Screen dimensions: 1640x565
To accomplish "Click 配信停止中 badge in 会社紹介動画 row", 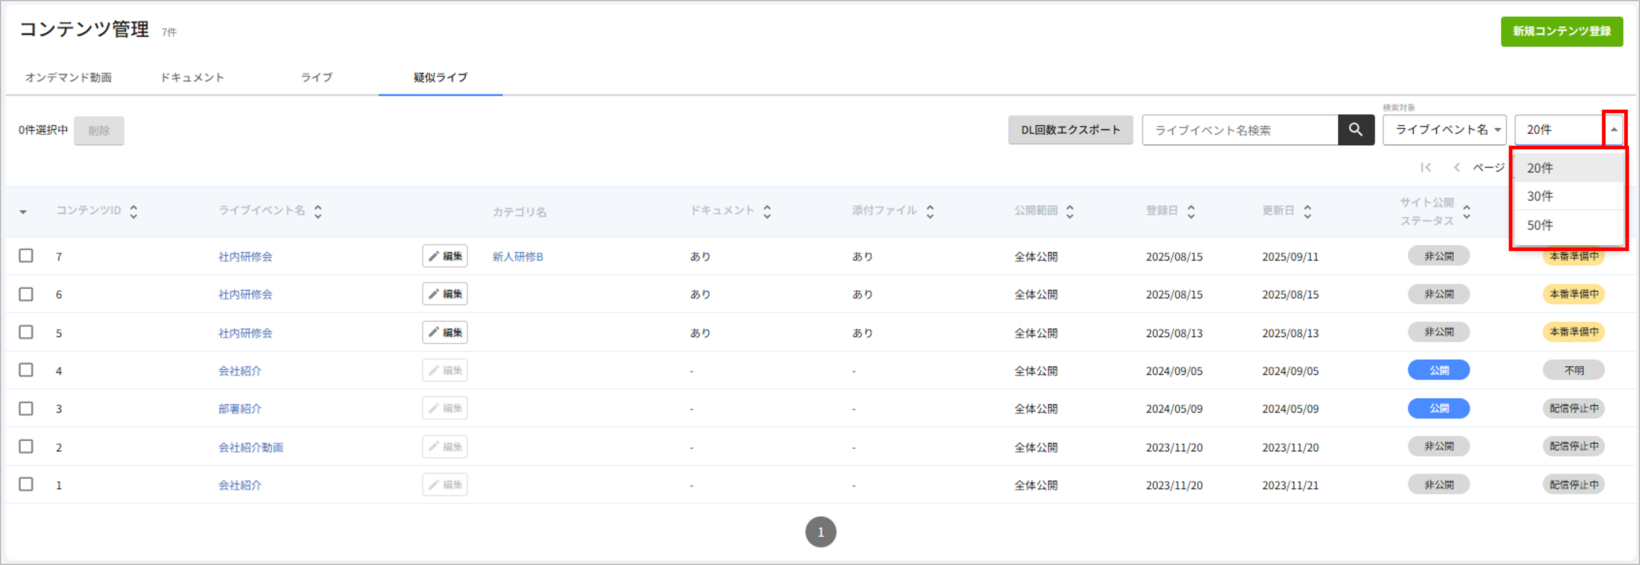I will click(1574, 446).
